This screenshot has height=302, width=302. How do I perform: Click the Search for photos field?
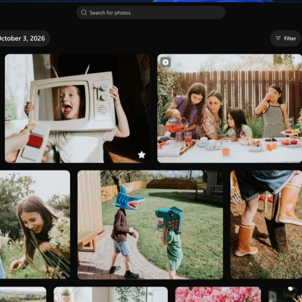click(x=151, y=13)
